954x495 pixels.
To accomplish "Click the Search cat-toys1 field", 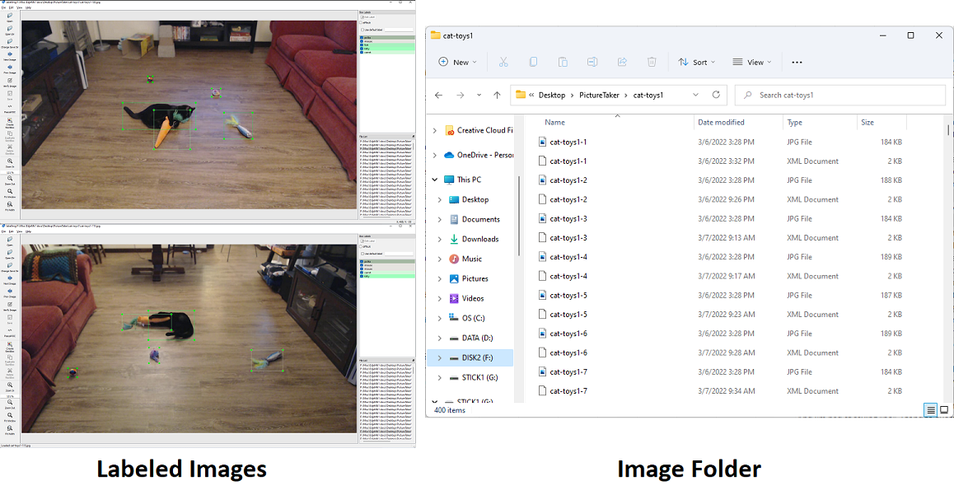I will [840, 95].
